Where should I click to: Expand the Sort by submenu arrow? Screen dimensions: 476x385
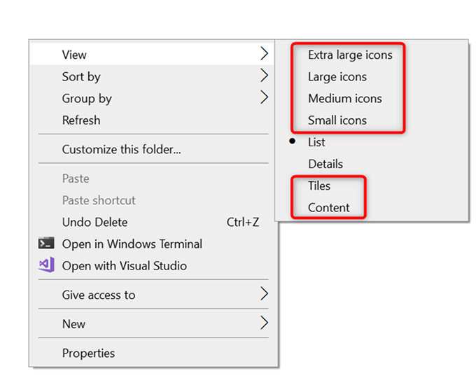coord(264,76)
